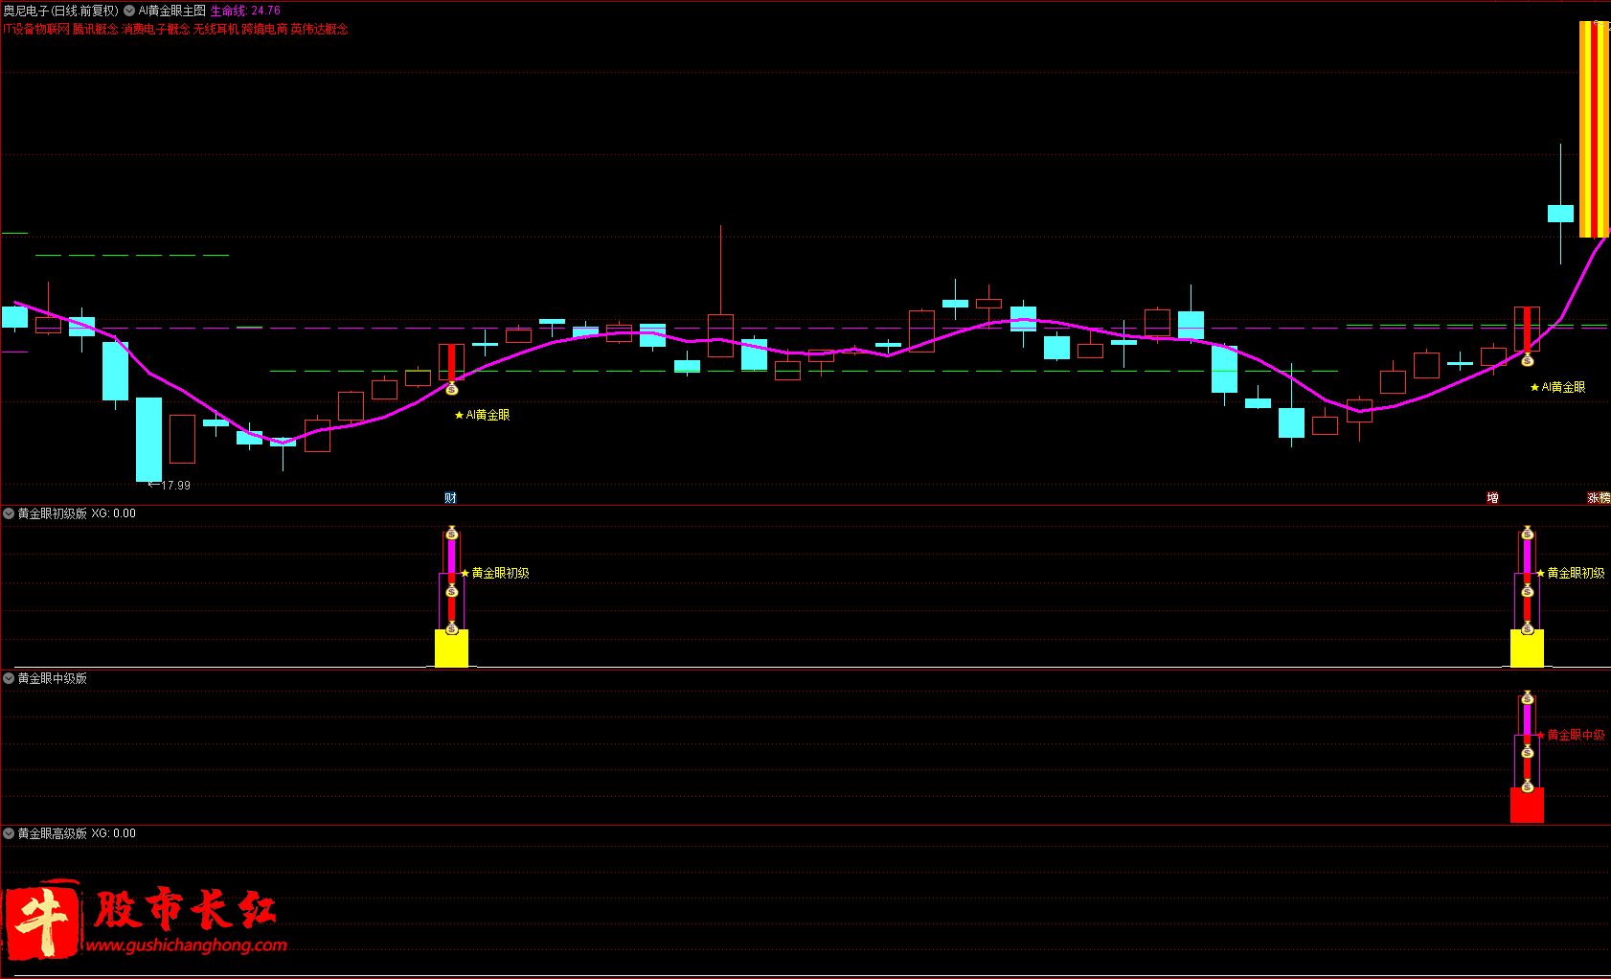Screen dimensions: 1611x979
Task: Click the 生命线: 24.76 indicator value
Action: [x=245, y=11]
